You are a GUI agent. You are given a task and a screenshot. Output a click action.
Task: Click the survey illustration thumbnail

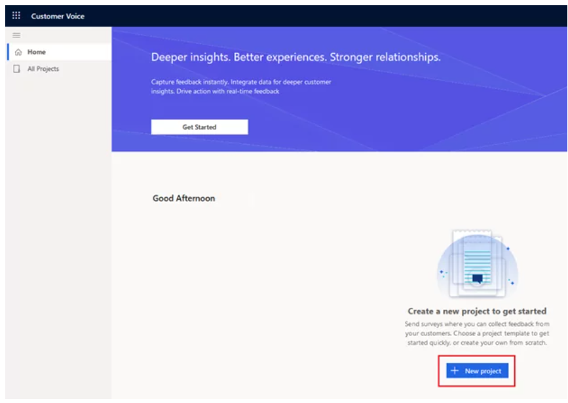(x=477, y=264)
